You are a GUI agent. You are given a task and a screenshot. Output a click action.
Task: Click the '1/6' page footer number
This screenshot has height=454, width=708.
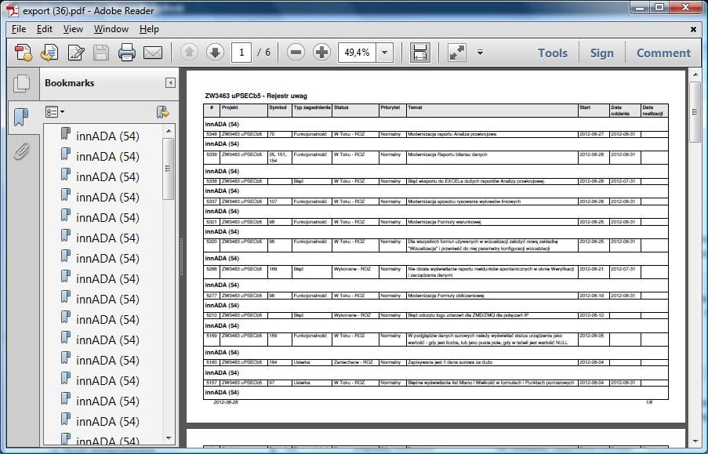649,402
